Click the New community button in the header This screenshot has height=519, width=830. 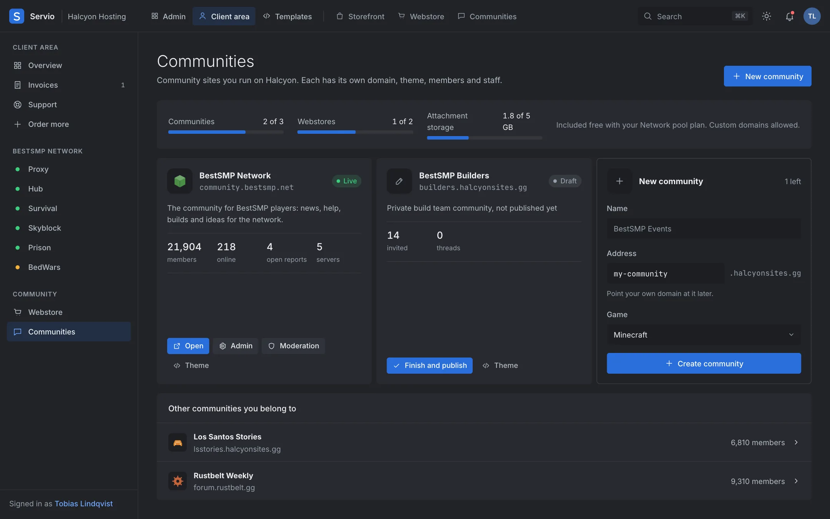767,76
